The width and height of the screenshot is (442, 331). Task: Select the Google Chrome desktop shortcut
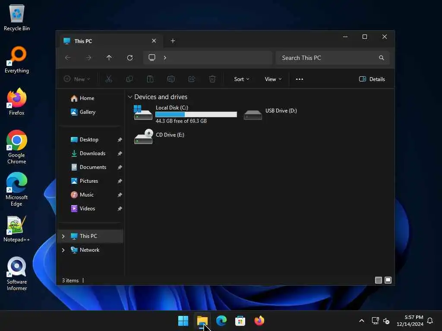click(x=17, y=147)
